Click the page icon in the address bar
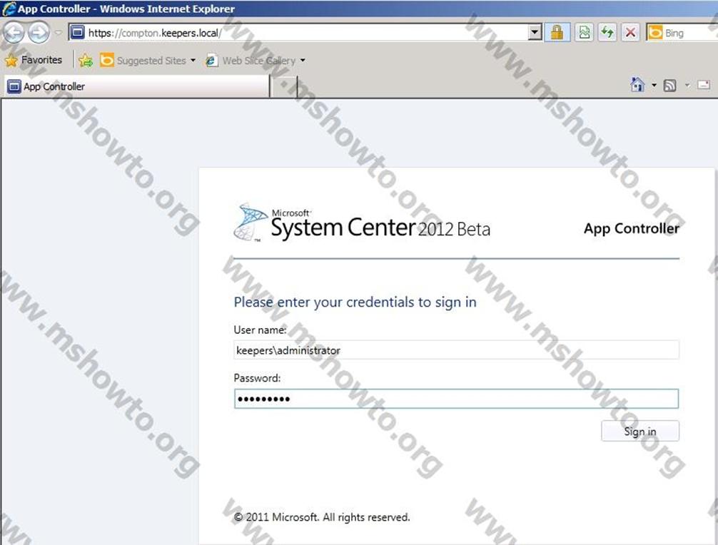Screen dimensions: 718x545 (77, 33)
